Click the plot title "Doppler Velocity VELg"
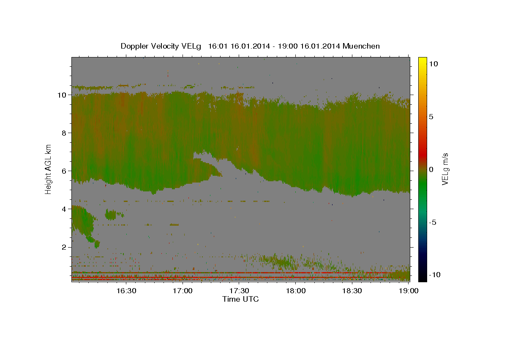The image size is (507, 338). point(161,46)
